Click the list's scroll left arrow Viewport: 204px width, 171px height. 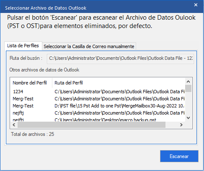click(14, 125)
